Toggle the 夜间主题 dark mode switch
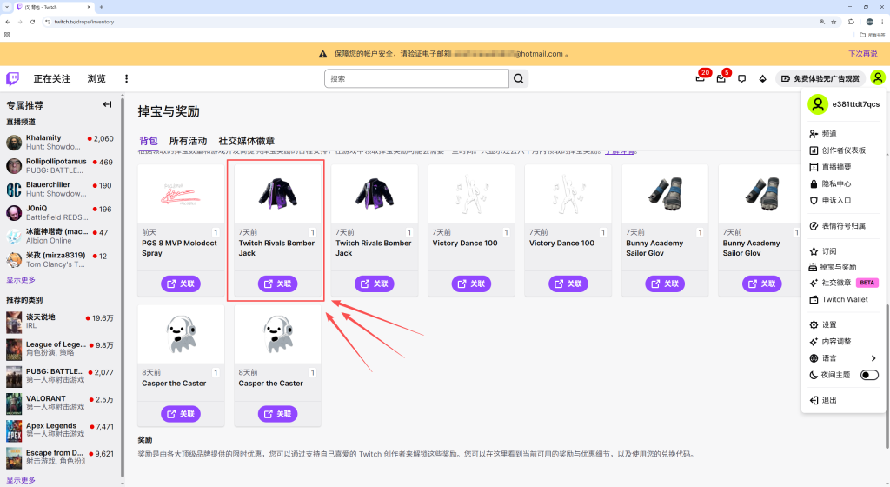This screenshot has width=890, height=487. click(869, 375)
